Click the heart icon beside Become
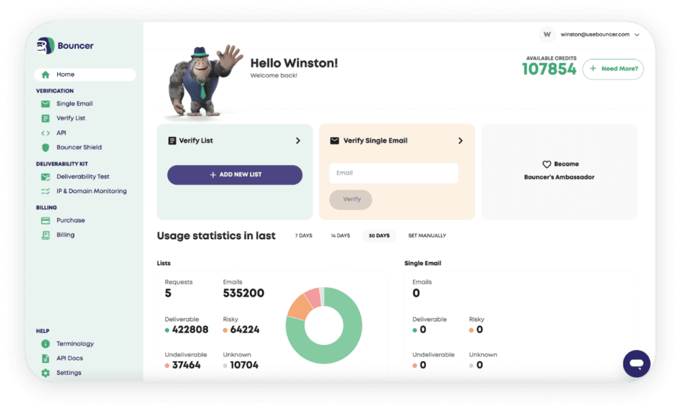Image resolution: width=681 pixels, height=411 pixels. 547,164
